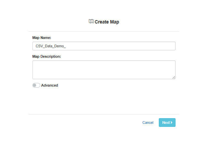Click the word Map in the dialog title
The image size is (199, 145).
115,22
